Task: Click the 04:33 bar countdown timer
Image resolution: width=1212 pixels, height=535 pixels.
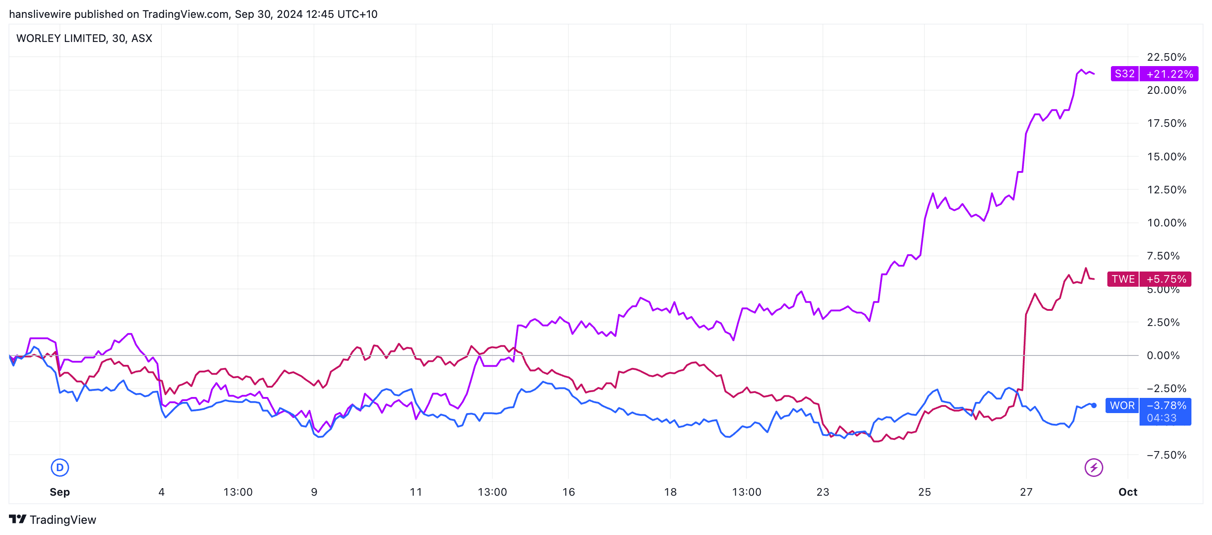Action: click(x=1161, y=418)
